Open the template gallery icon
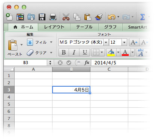Image resolution: width=156 pixels, height=139 pixels. point(20,17)
